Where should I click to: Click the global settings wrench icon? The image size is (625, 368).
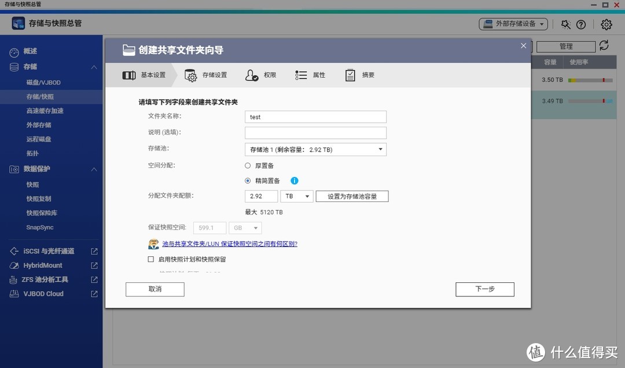point(565,24)
